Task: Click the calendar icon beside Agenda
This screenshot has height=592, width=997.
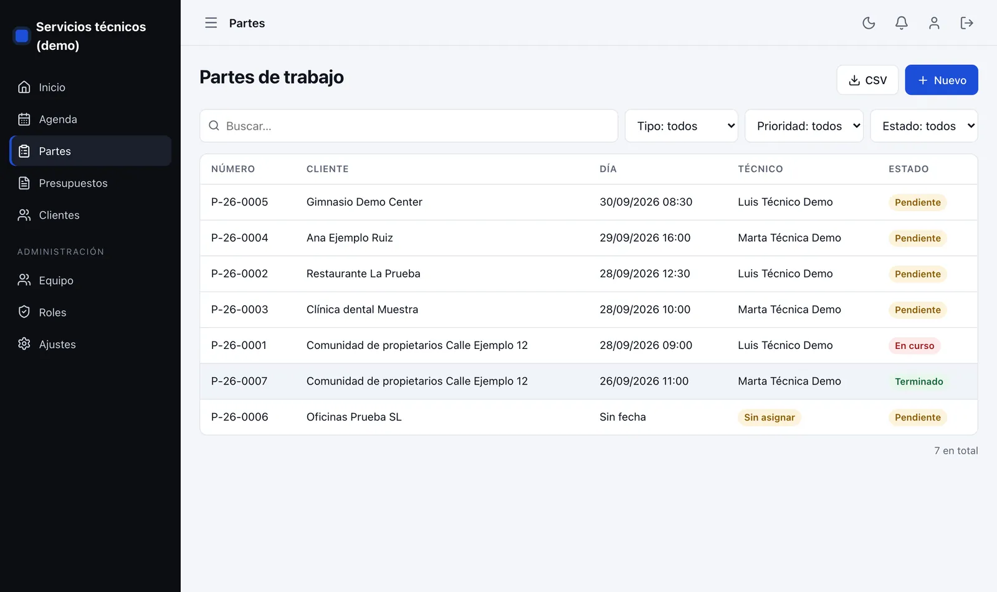Action: click(24, 119)
